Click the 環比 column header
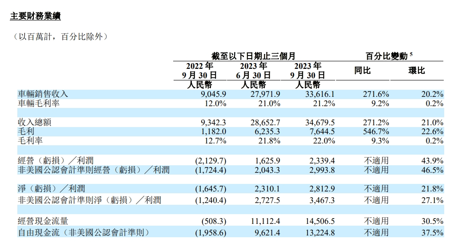 417,71
